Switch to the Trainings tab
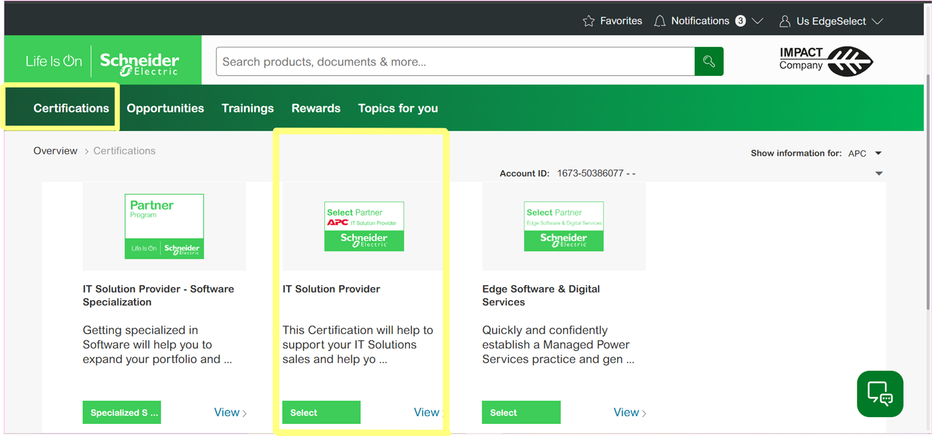Screen dimensions: 932x436 (247, 108)
